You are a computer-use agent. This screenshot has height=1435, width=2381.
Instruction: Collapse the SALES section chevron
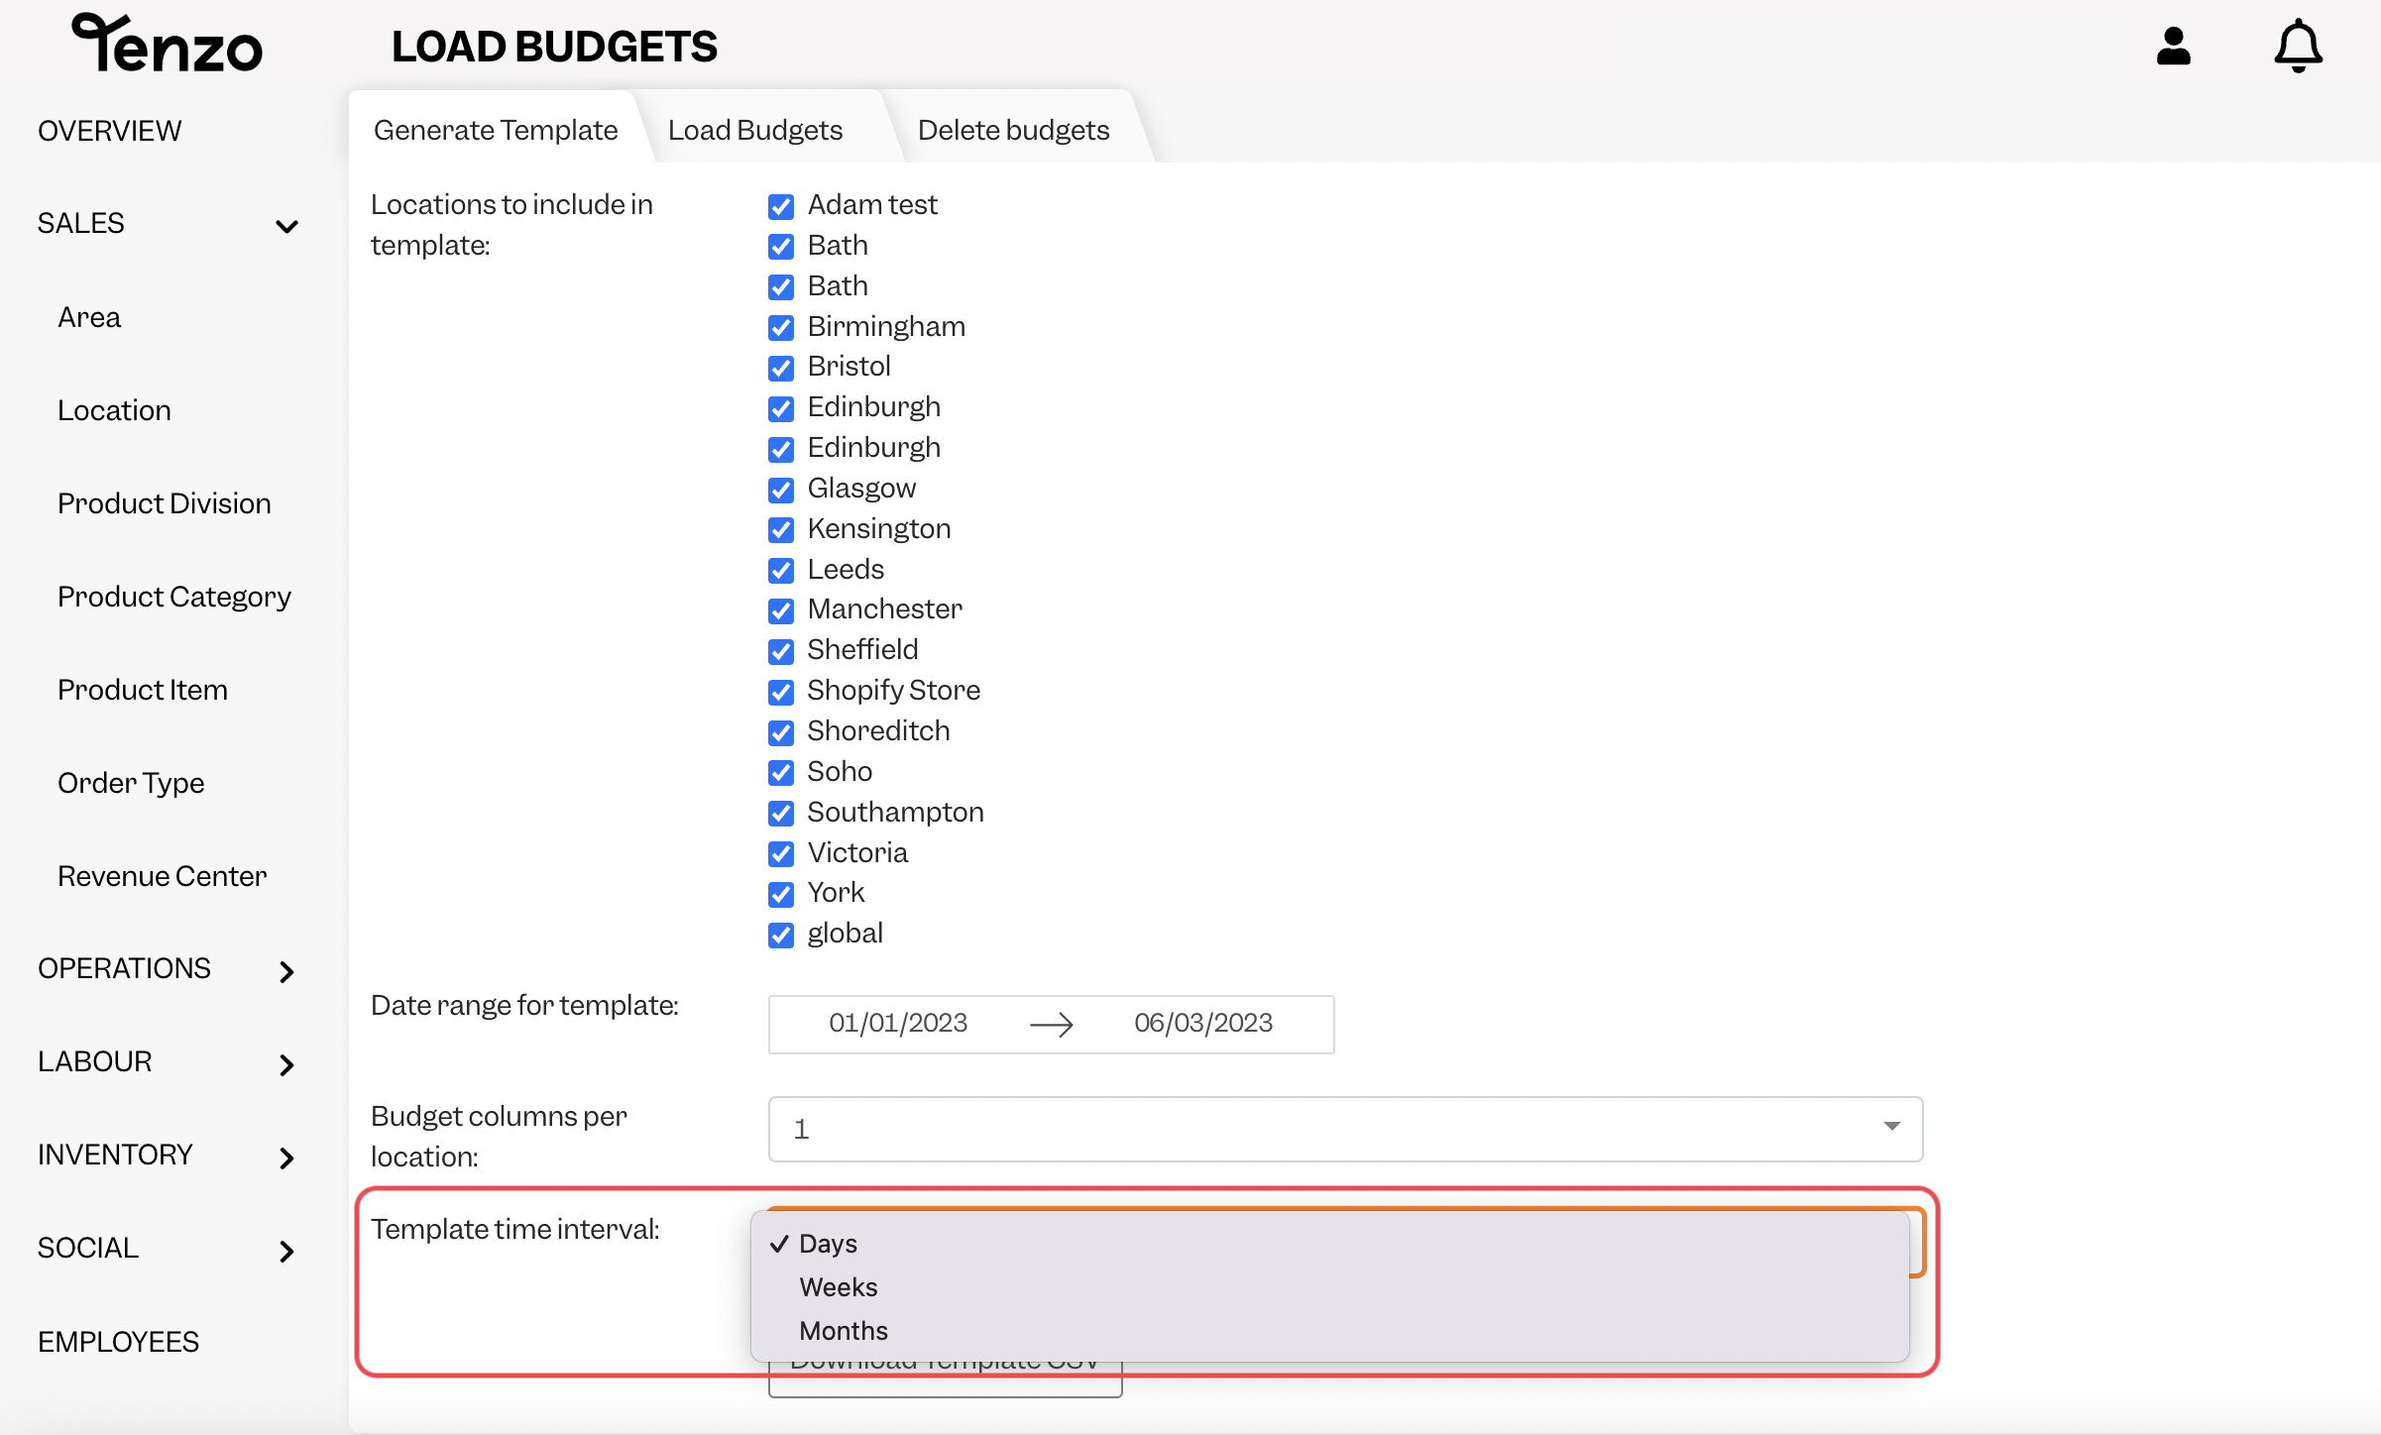(x=286, y=226)
